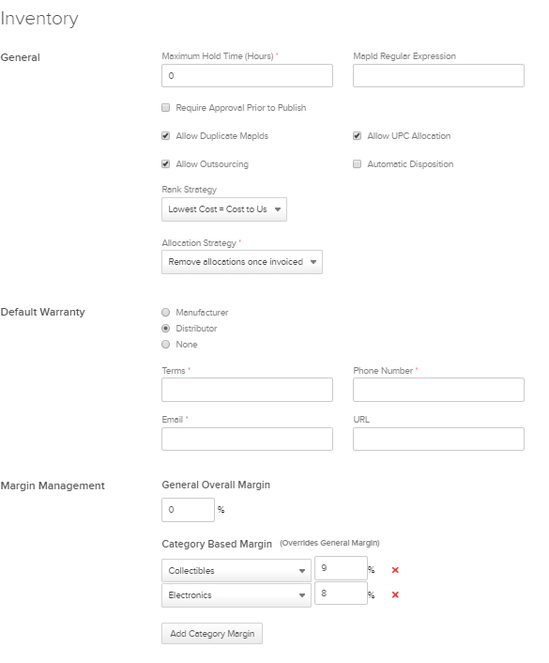549x663 pixels.
Task: Expand the Allocation Strategy dropdown
Action: [x=242, y=262]
